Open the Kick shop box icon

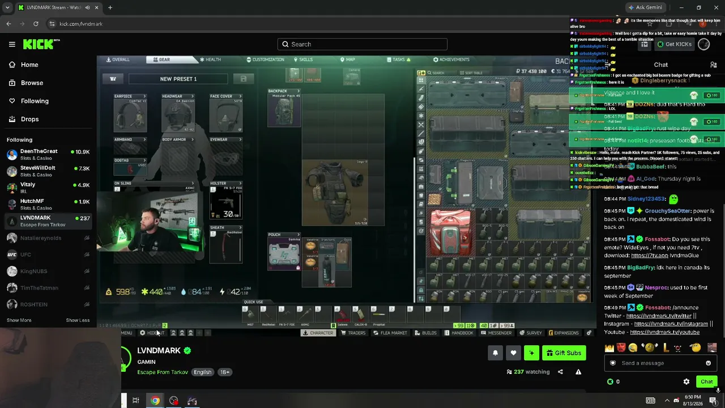click(x=645, y=44)
